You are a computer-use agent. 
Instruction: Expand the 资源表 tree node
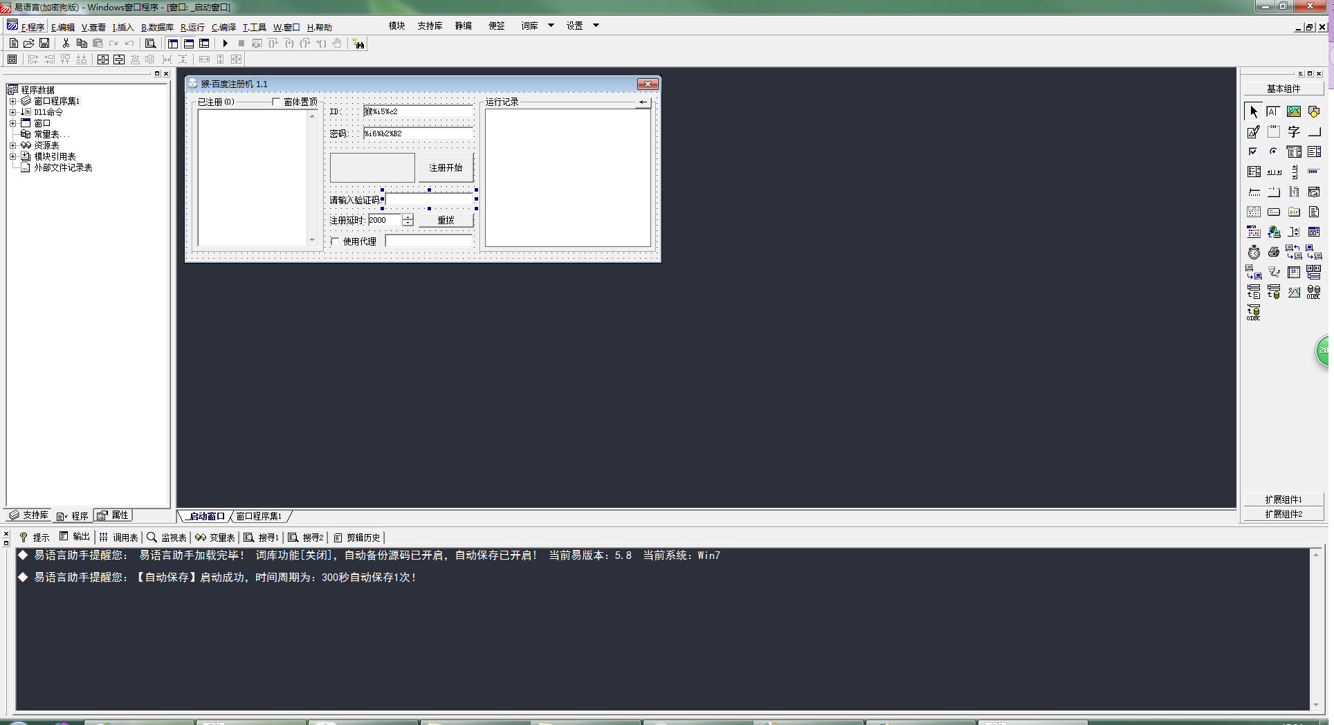12,145
